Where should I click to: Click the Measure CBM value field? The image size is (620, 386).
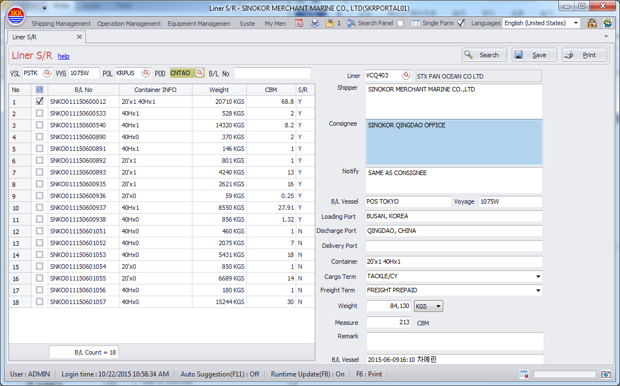point(389,323)
